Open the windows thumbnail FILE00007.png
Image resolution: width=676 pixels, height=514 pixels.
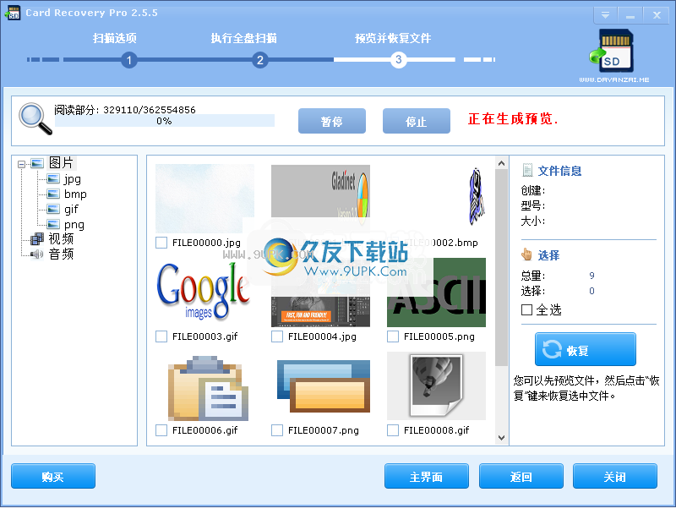(x=324, y=387)
